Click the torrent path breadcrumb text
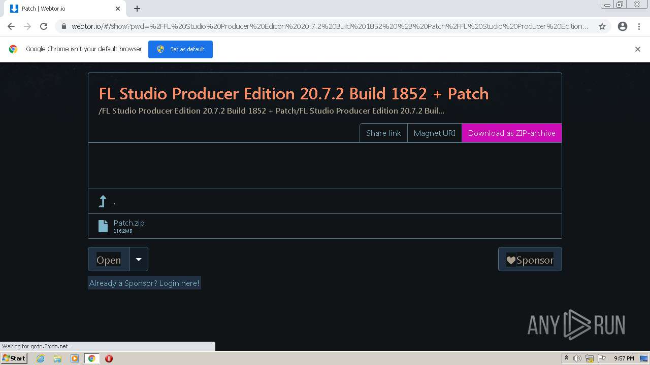This screenshot has width=650, height=365. click(x=271, y=111)
